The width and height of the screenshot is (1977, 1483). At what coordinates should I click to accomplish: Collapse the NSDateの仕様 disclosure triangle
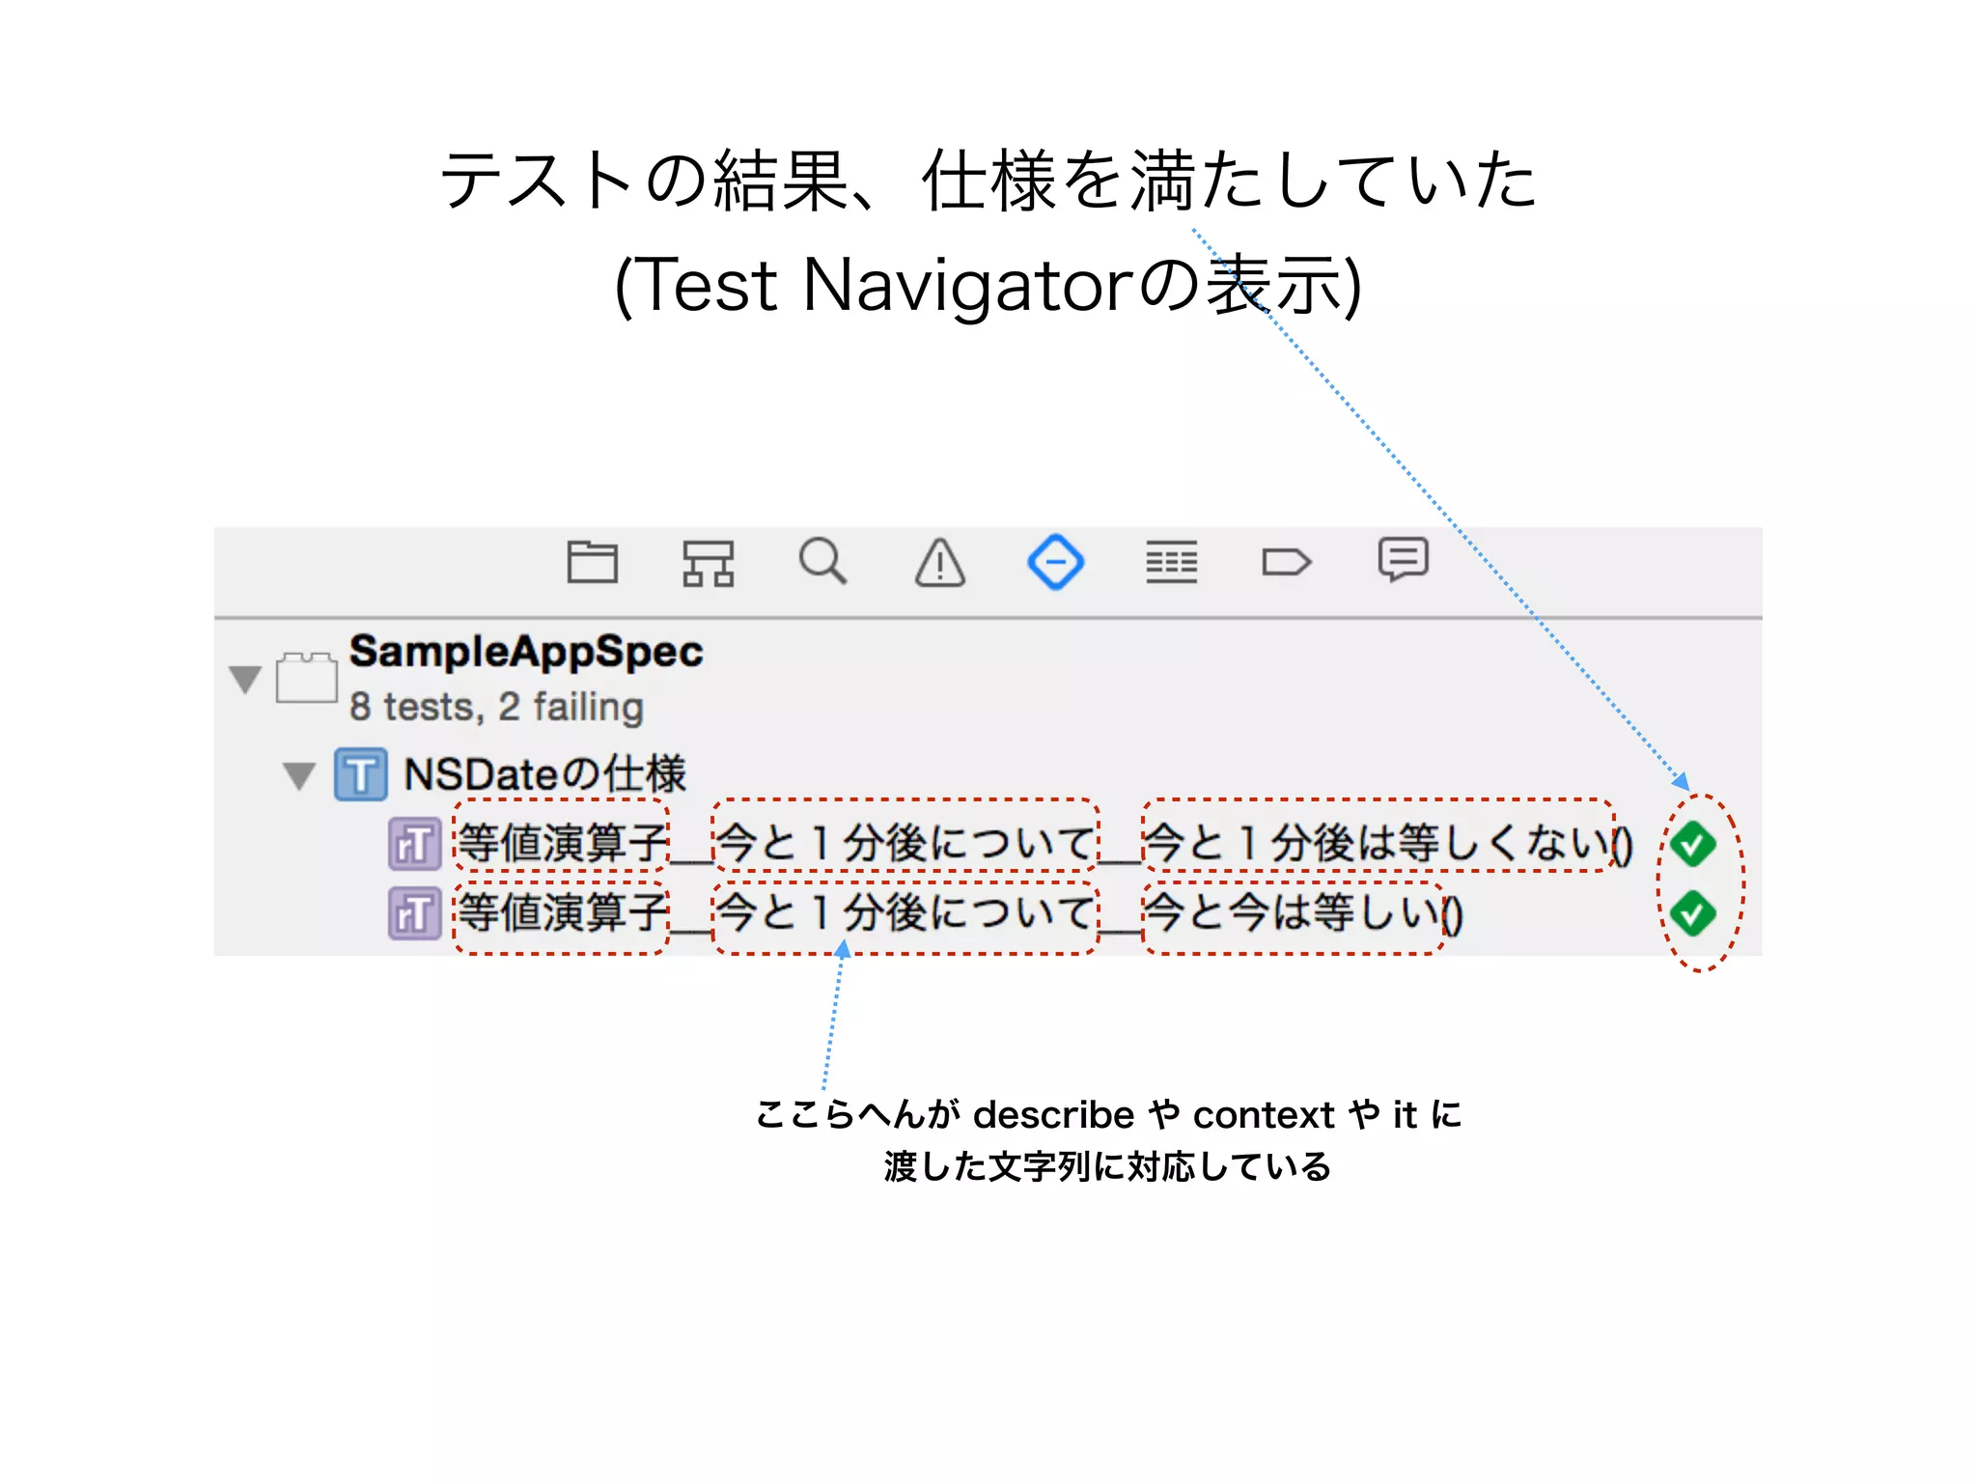[x=299, y=775]
